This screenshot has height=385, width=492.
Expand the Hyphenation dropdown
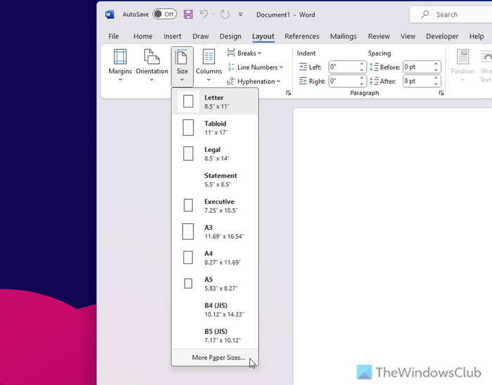[254, 81]
